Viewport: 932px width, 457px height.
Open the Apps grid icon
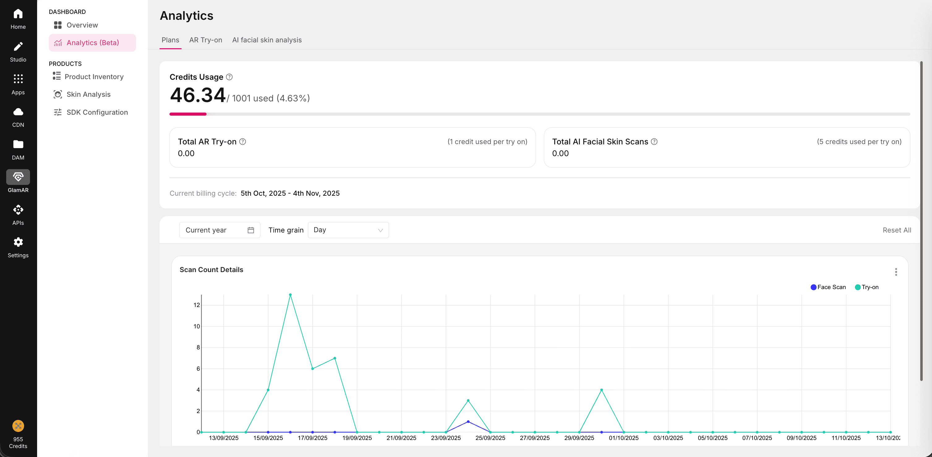pyautogui.click(x=18, y=79)
